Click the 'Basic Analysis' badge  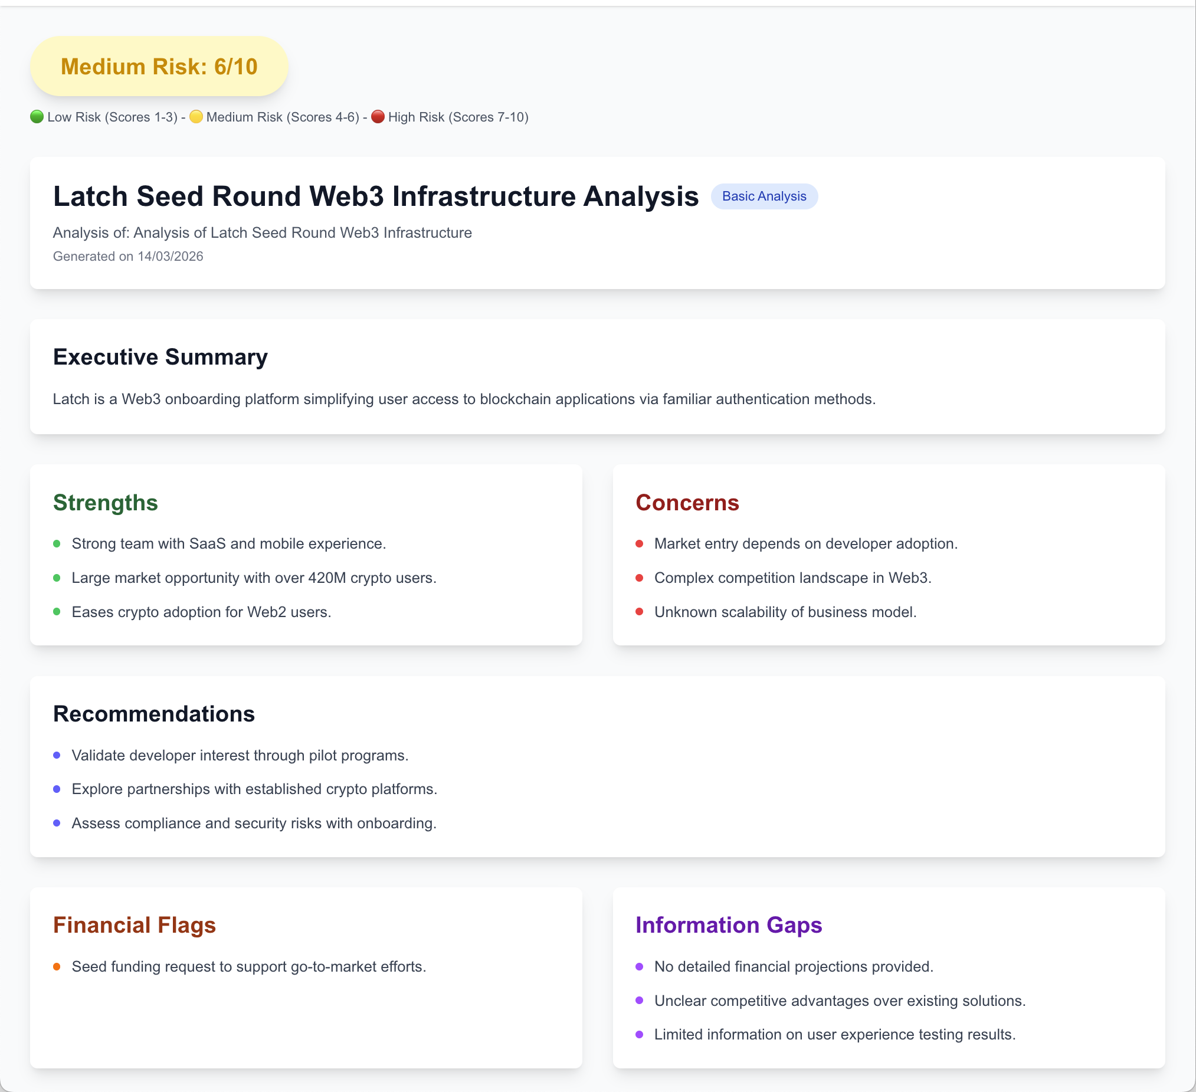coord(765,196)
